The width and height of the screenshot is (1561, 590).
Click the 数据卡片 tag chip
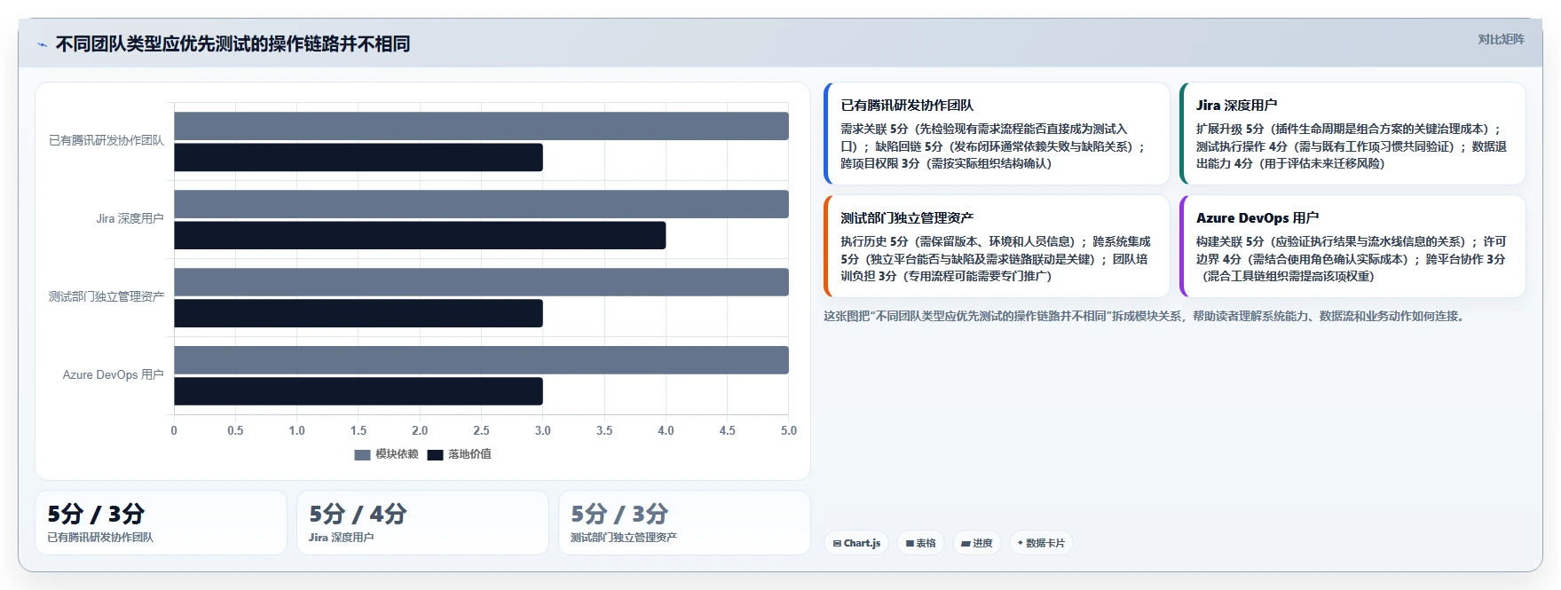1041,543
